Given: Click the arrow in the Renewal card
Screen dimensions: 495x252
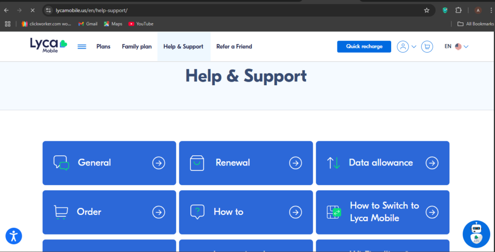Looking at the screenshot, I should point(295,163).
